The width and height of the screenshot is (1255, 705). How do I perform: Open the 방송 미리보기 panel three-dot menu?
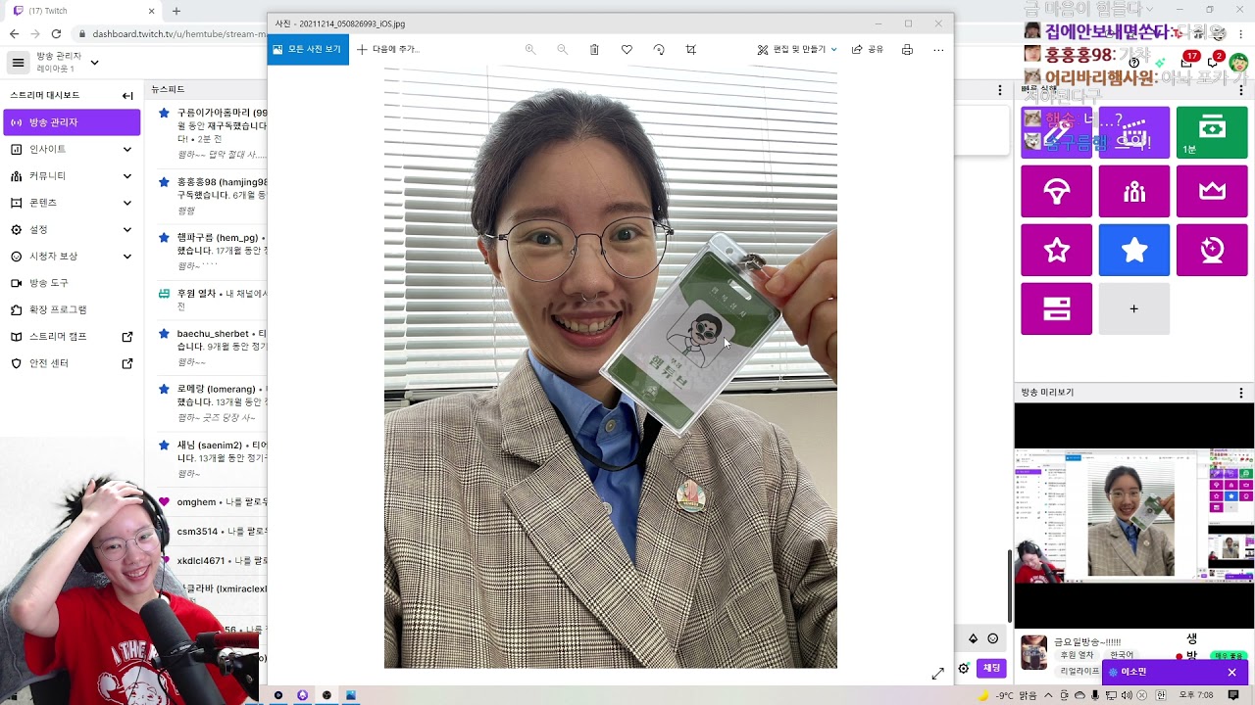[1241, 393]
